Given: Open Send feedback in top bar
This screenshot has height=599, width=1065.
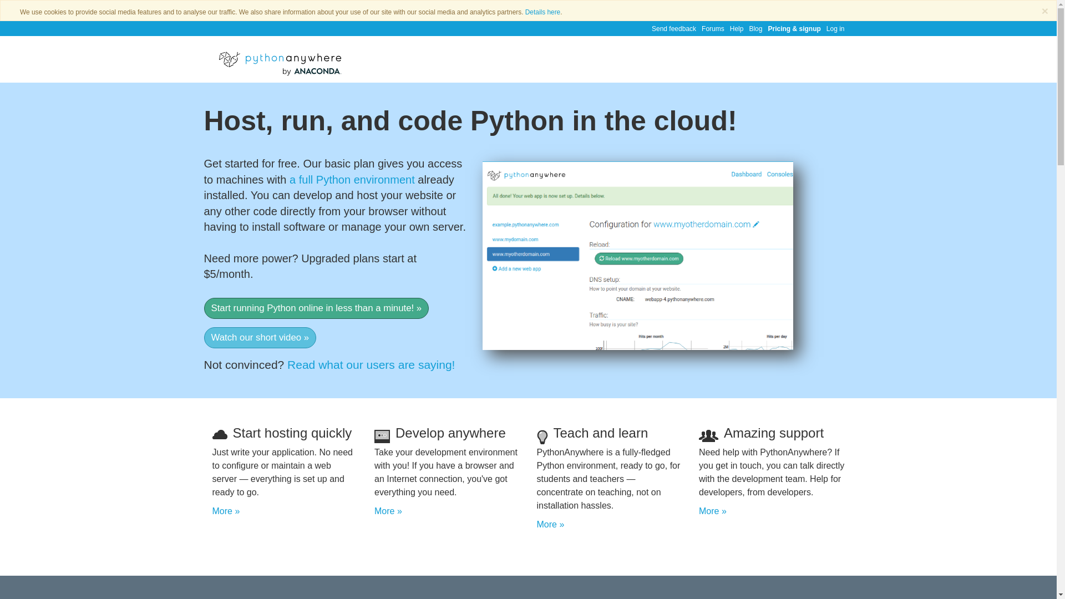Looking at the screenshot, I should click(673, 29).
